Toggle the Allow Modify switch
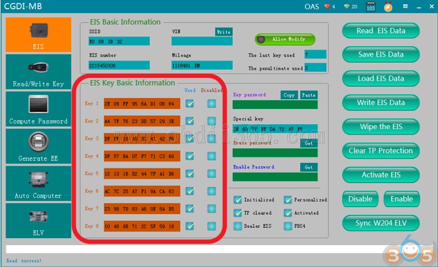 [x=285, y=39]
